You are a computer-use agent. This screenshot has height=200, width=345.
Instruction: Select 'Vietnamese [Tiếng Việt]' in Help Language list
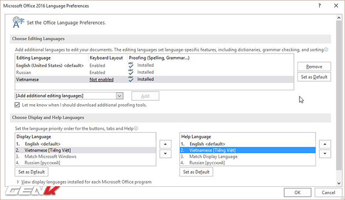[248, 150]
